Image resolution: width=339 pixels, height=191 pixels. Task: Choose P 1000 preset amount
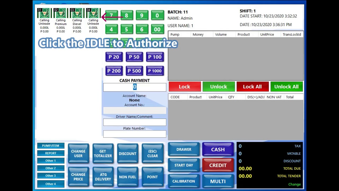[x=155, y=71]
